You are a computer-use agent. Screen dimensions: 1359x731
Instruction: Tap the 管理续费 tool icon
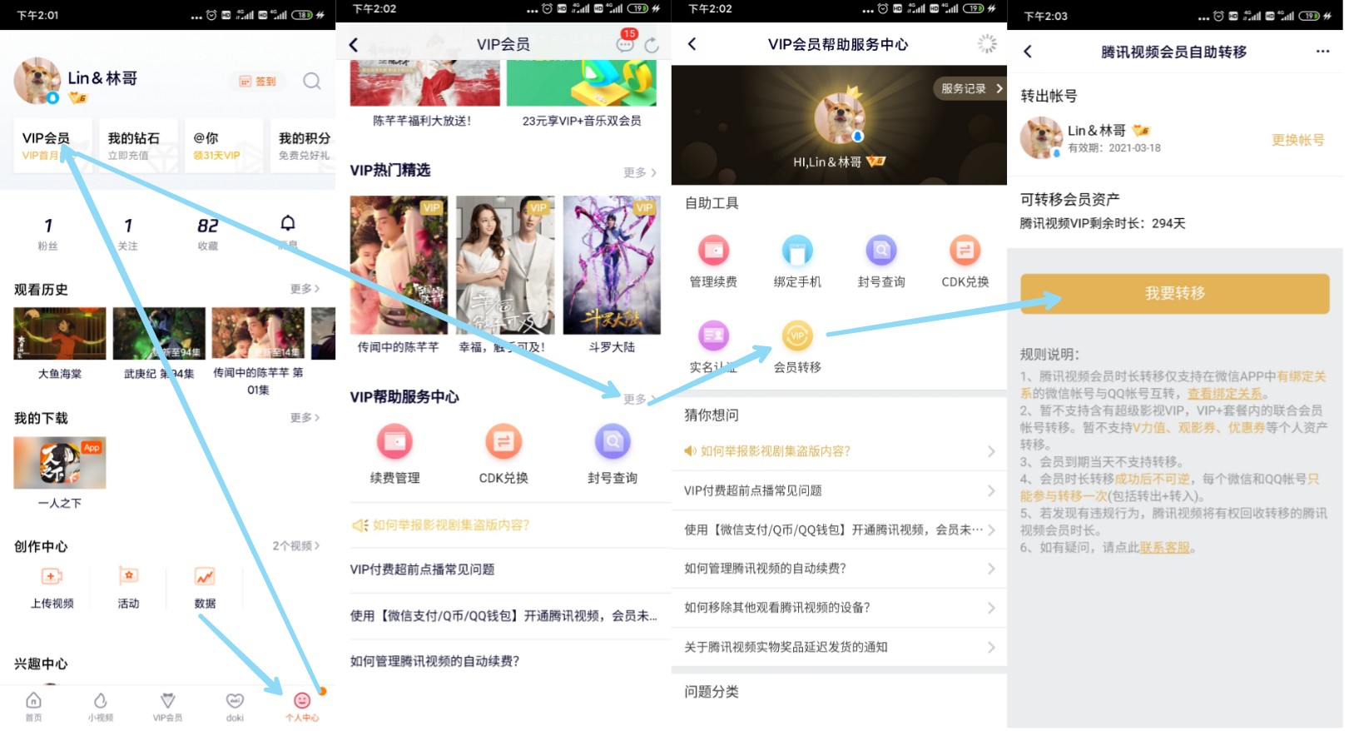click(x=713, y=250)
